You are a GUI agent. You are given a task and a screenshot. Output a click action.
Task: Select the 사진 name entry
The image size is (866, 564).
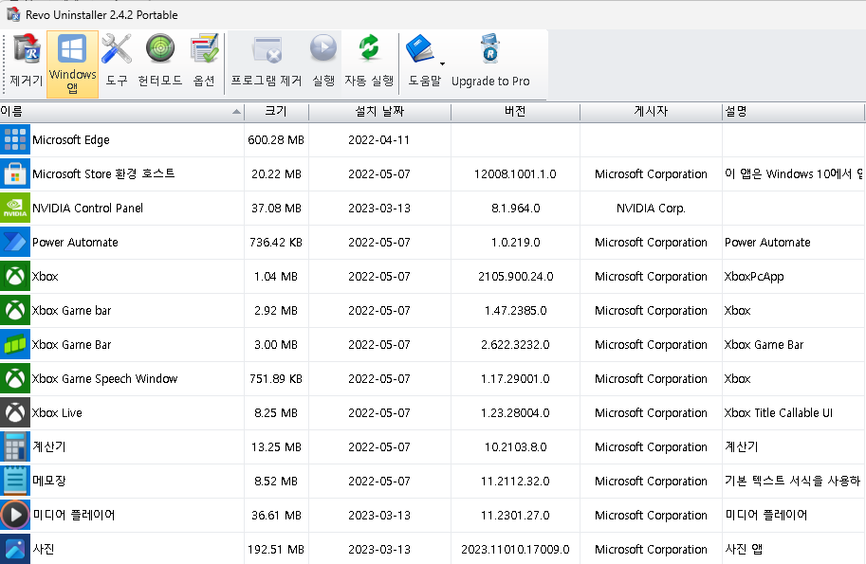[x=44, y=549]
